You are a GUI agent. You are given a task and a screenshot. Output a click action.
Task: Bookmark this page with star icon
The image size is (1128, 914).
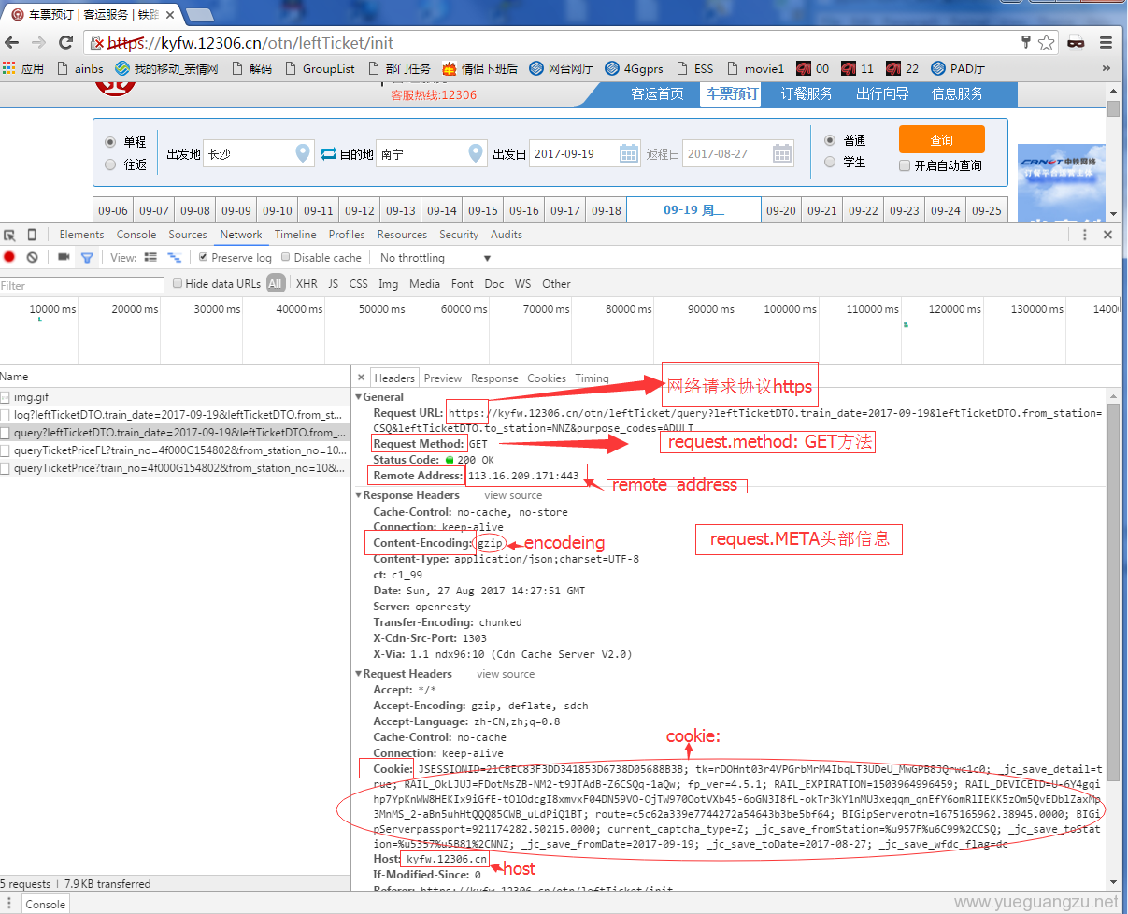tap(1046, 42)
